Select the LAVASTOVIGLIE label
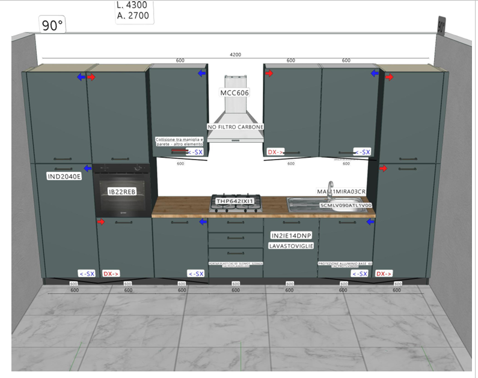The image size is (478, 378). [x=292, y=246]
